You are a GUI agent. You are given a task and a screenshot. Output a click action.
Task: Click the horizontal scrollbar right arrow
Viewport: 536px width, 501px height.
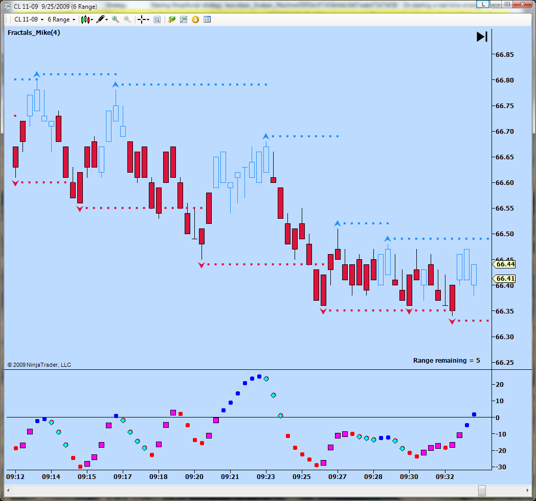527,490
